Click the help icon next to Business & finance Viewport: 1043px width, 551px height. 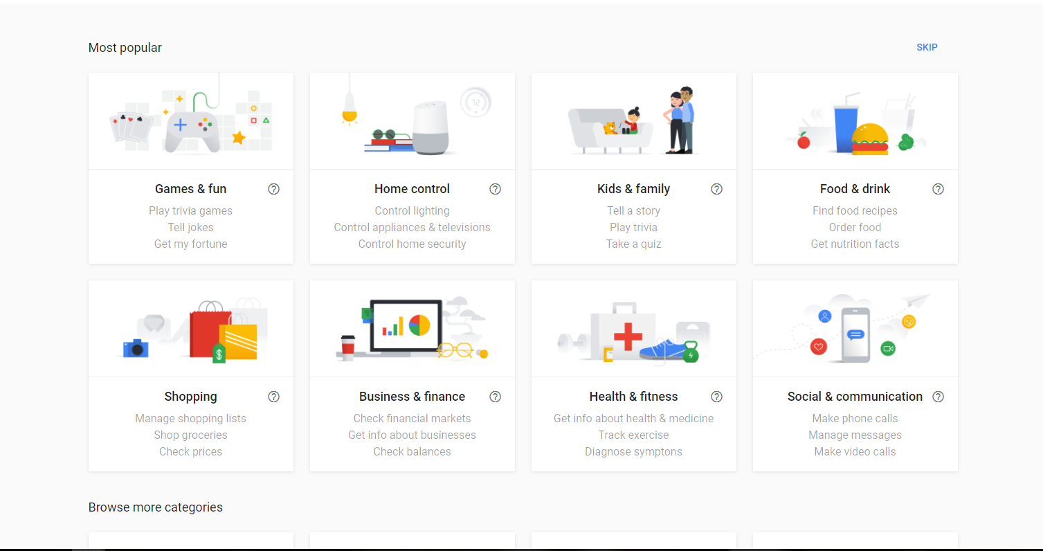point(495,396)
